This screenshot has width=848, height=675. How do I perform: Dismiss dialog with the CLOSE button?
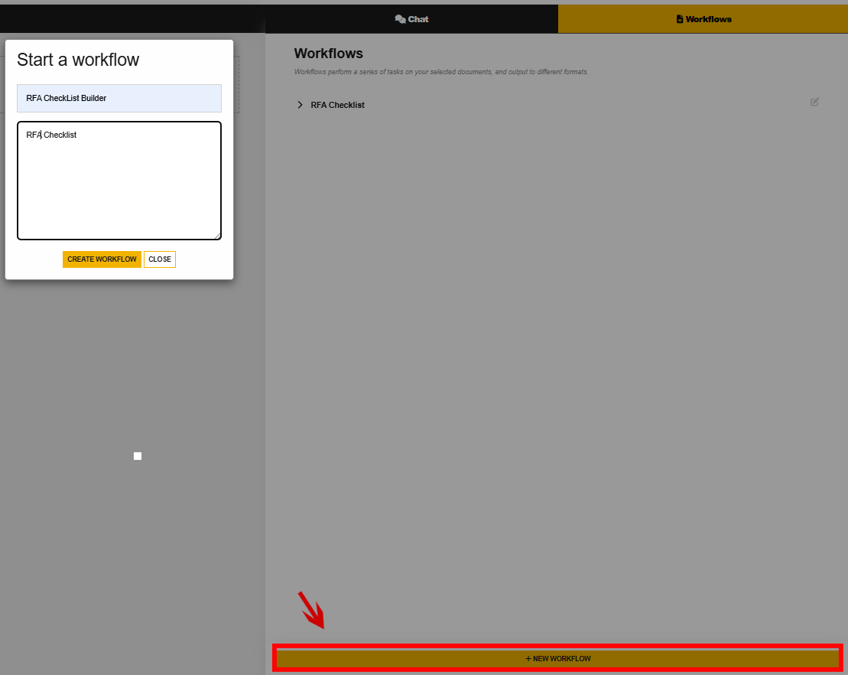(160, 259)
